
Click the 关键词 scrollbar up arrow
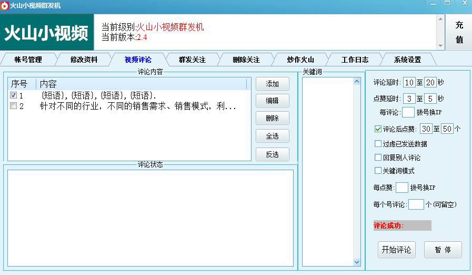(357, 82)
